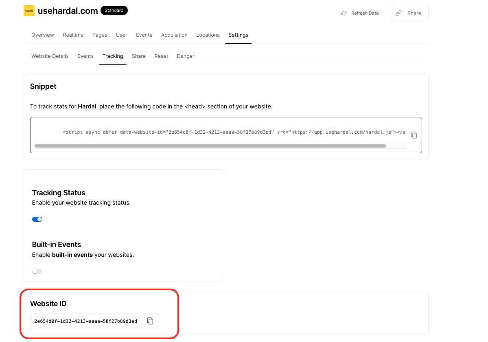Switch to the Realtime tab
The width and height of the screenshot is (488, 342).
point(73,35)
